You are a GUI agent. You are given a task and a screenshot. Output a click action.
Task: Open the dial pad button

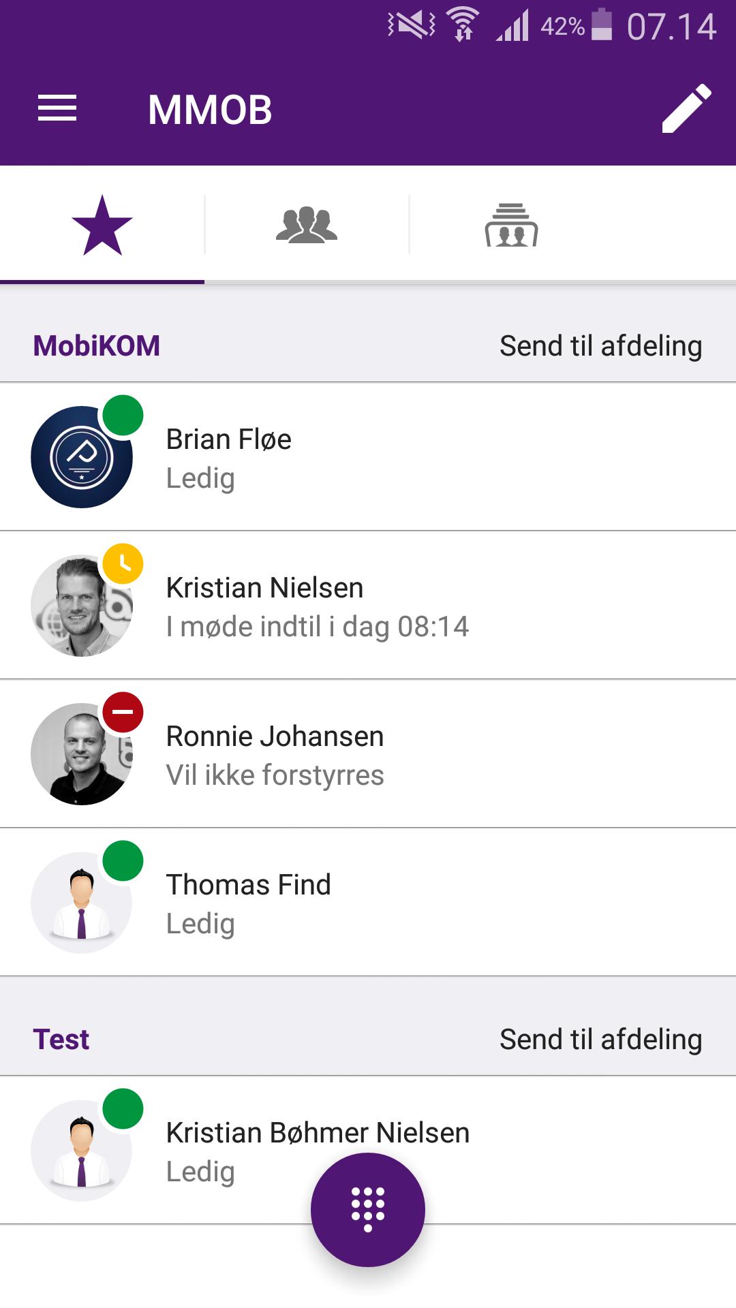(368, 1209)
